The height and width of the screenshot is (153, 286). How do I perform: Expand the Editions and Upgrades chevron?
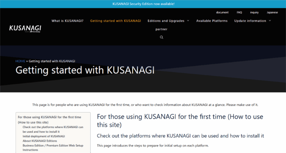(188, 21)
